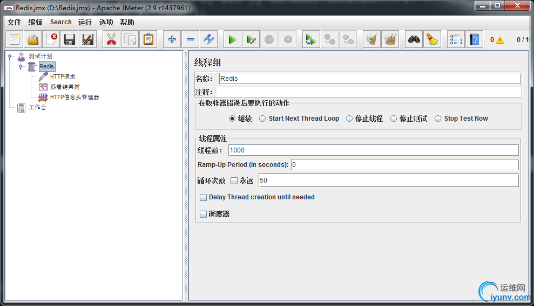Screen dimensions: 534x306
Task: Expand all nodes with the plus icon
Action: click(172, 39)
